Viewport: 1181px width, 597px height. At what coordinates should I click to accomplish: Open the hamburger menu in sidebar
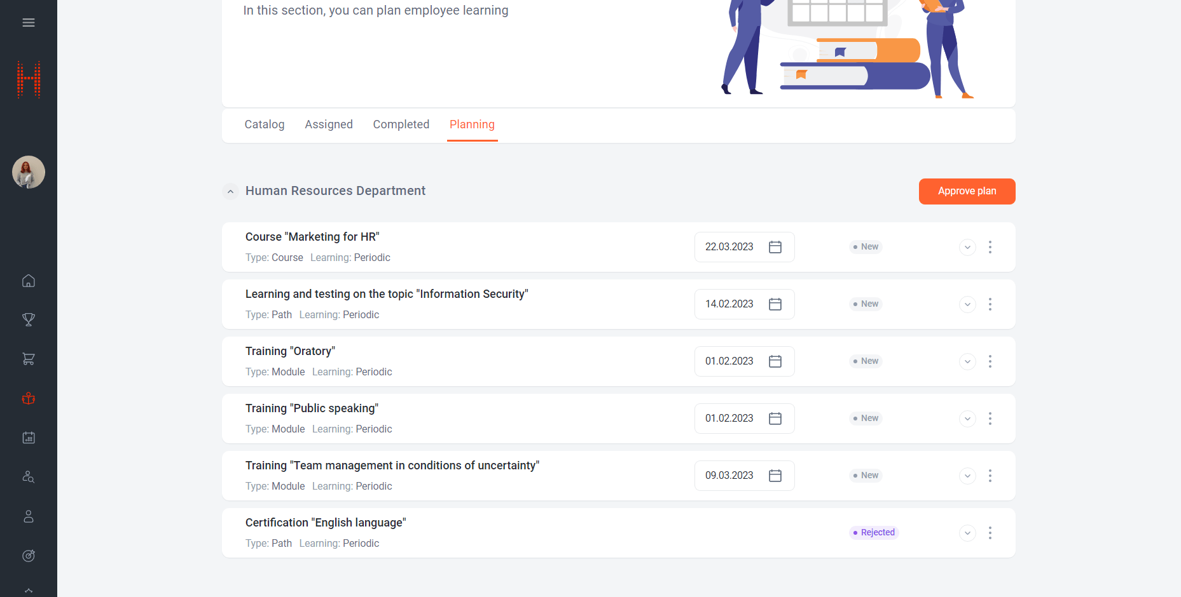coord(29,23)
